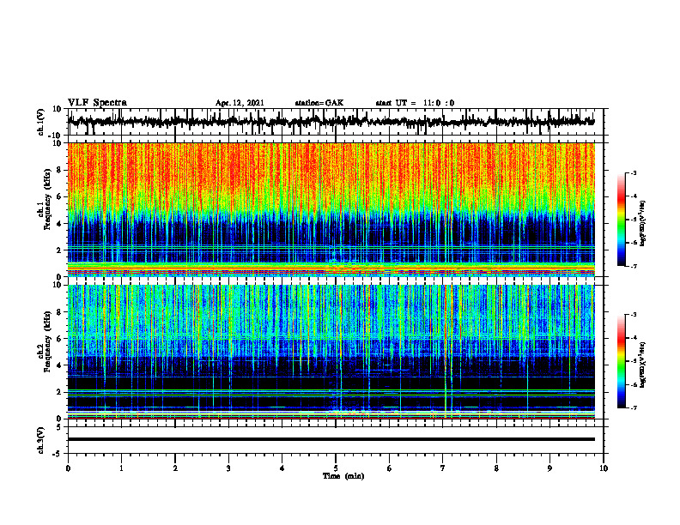Click the "7" tick on the time axis
The width and height of the screenshot is (680, 525).
[x=443, y=468]
